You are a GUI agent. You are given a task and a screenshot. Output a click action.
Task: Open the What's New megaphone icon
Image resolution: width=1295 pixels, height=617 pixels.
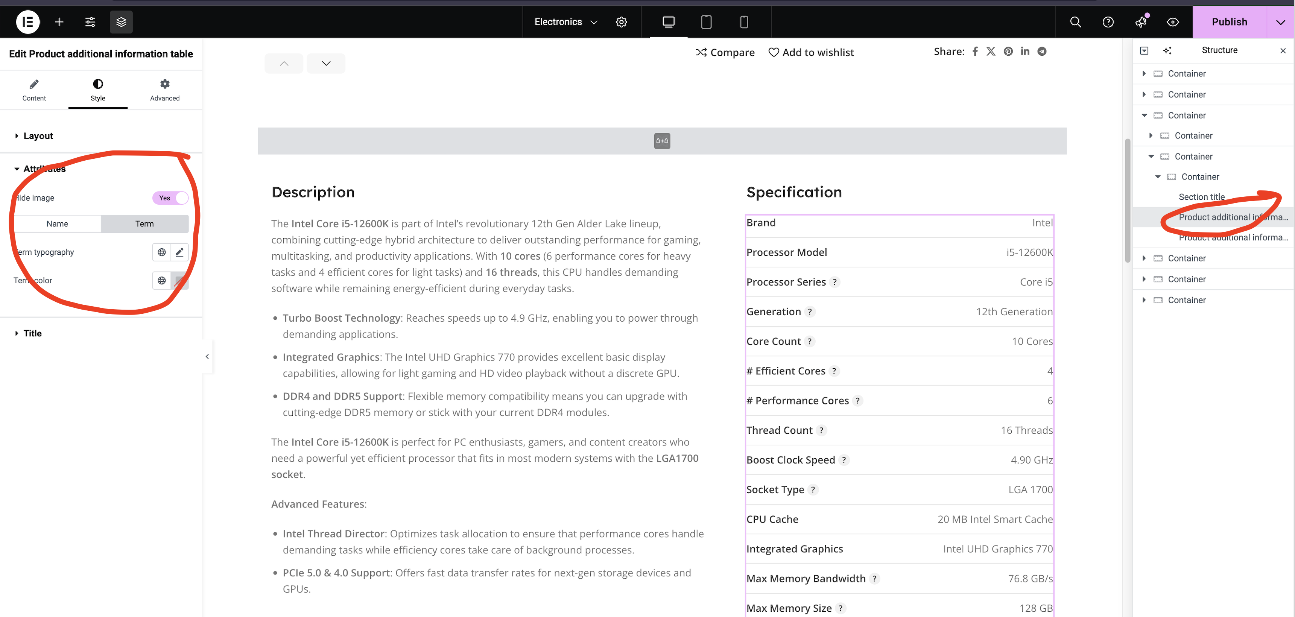coord(1141,21)
